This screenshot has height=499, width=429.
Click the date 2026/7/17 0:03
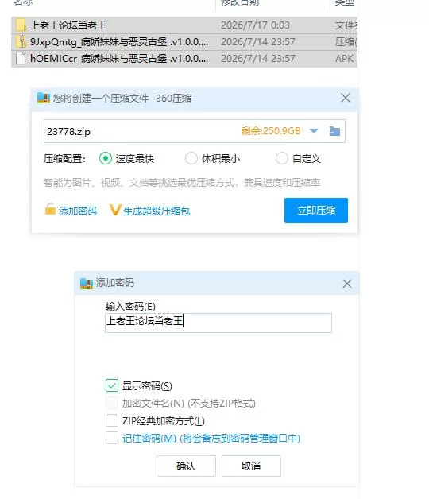tap(255, 25)
